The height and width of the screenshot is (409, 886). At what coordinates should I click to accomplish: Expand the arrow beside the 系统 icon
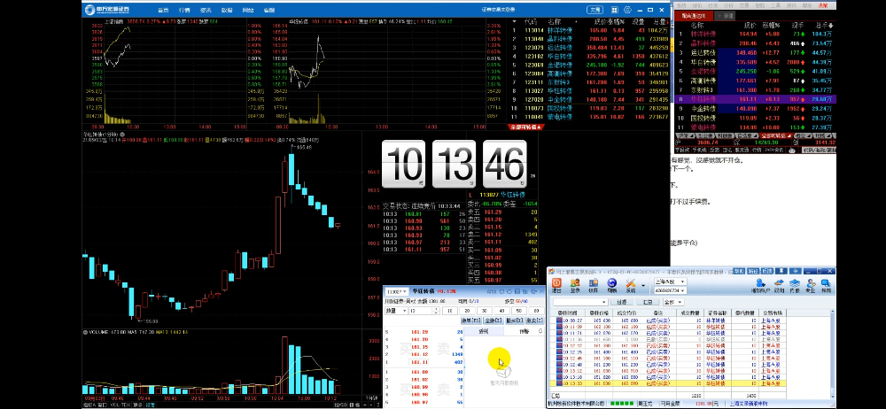click(x=643, y=285)
